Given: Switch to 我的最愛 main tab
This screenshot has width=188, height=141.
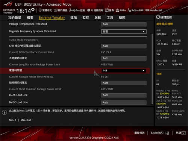Looking at the screenshot, I should [15, 18].
